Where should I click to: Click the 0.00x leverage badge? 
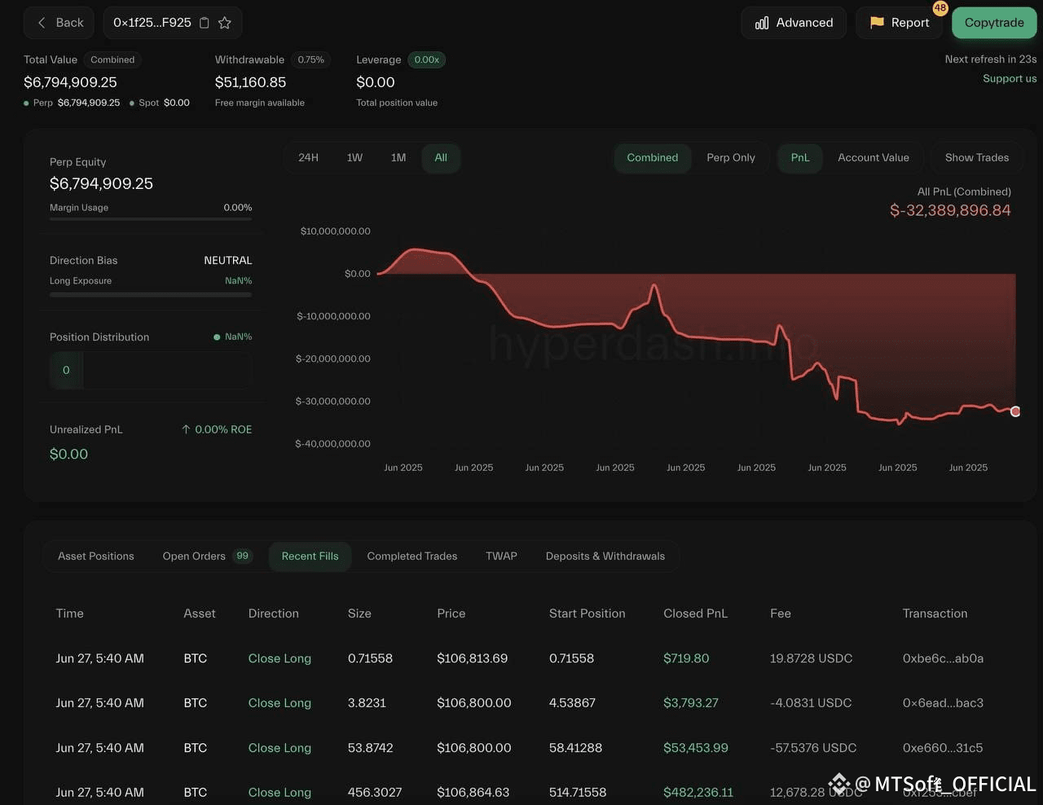click(x=426, y=59)
